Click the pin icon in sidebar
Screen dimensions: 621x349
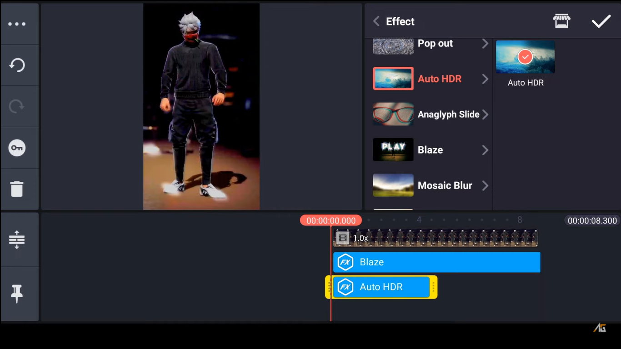pos(17,294)
